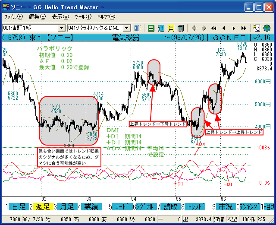Click the grey left arrow icon
This screenshot has width=276, height=225.
(x=194, y=28)
